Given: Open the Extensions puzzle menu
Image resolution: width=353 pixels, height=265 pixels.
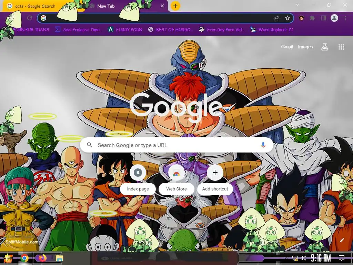Looking at the screenshot, I should 312,18.
